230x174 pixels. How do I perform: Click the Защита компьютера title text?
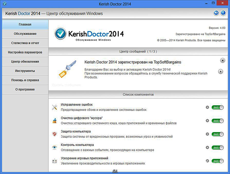point(76,131)
